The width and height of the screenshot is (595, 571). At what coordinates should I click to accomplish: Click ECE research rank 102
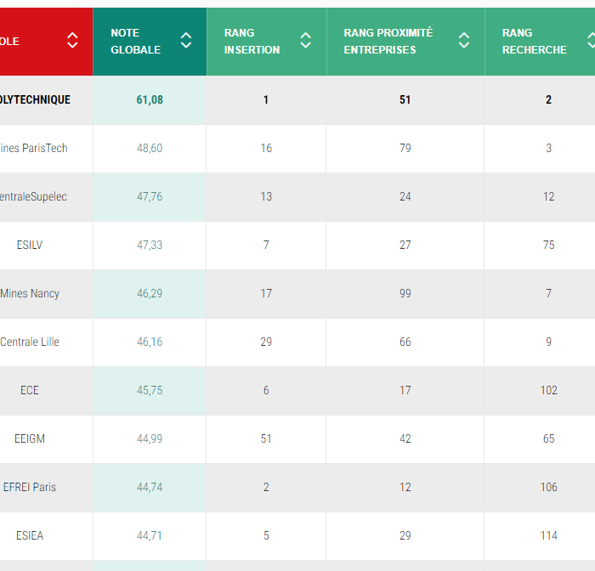549,390
